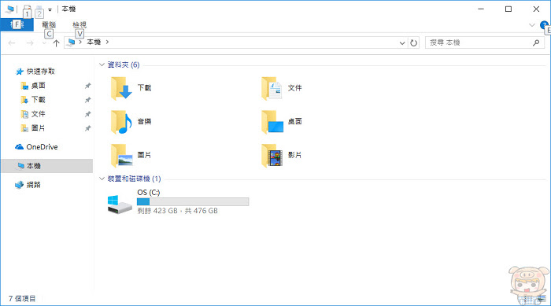Open the 下載 downloads folder icon
The image size is (551, 306).
(121, 89)
